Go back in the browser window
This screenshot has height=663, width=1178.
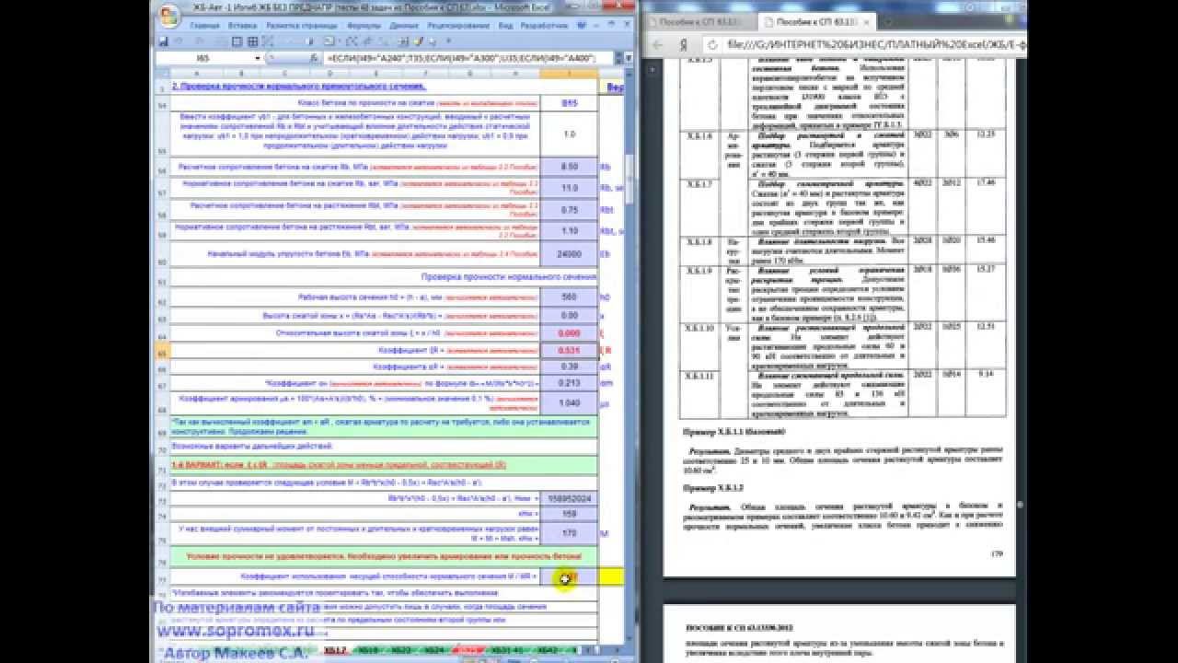click(x=657, y=44)
